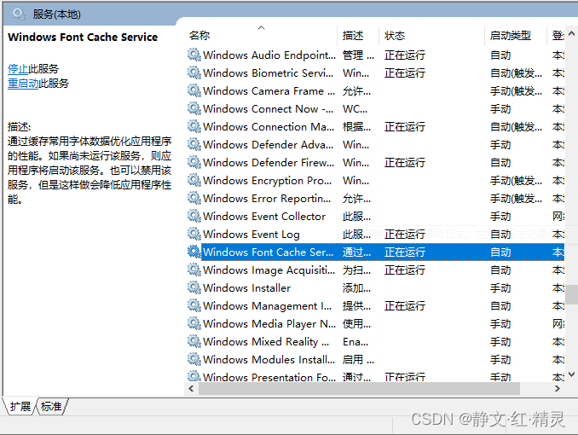Click the gear icon for Windows Camera Frame
This screenshot has width=578, height=435.
click(194, 90)
